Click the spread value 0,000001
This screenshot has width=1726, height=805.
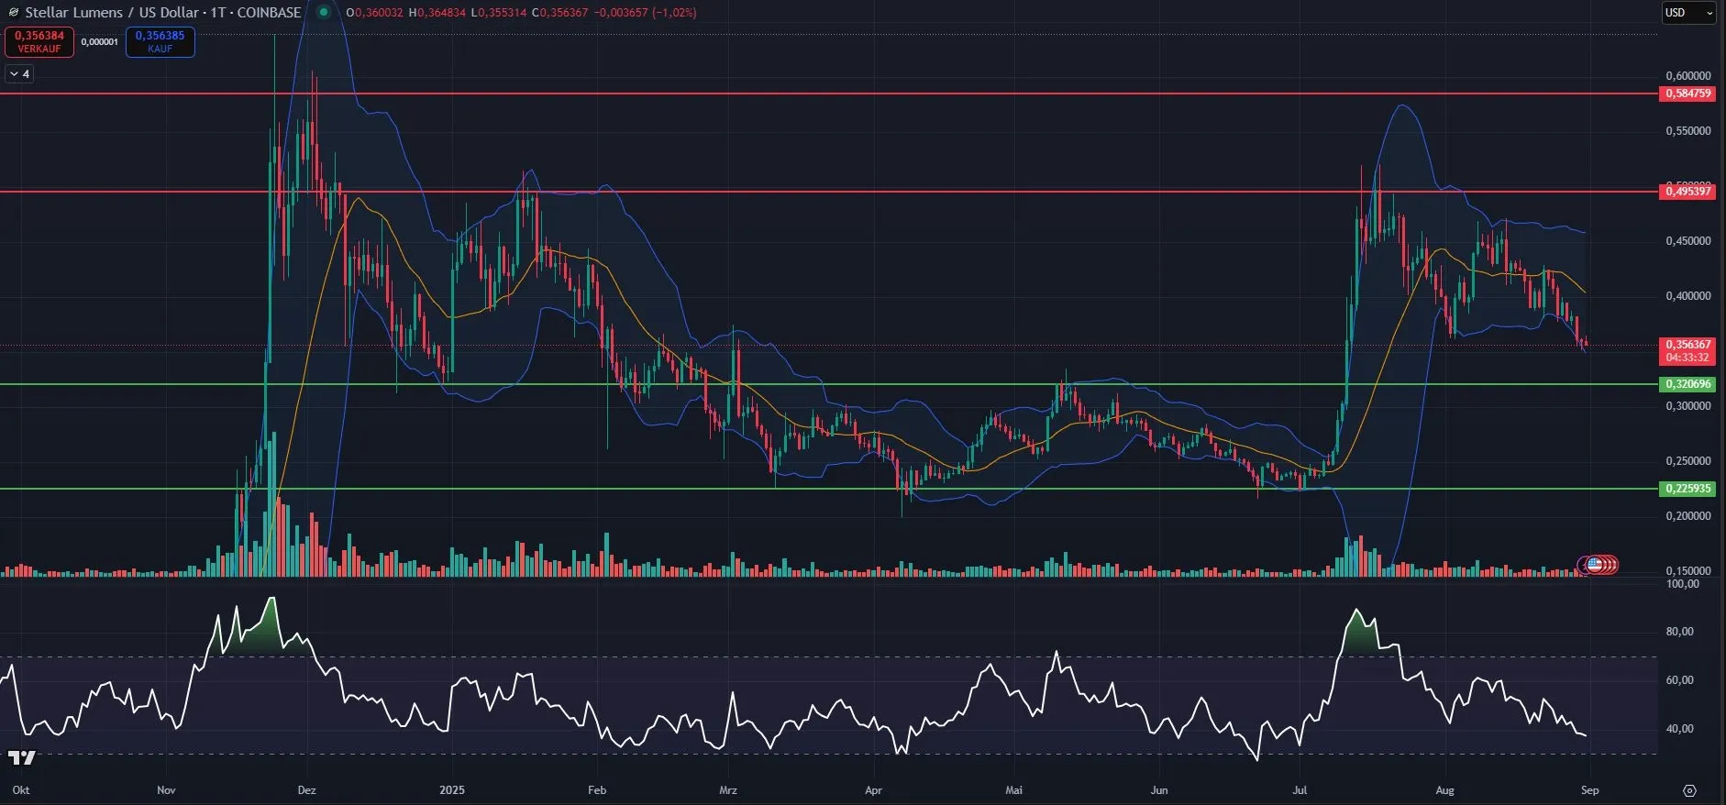pos(99,42)
